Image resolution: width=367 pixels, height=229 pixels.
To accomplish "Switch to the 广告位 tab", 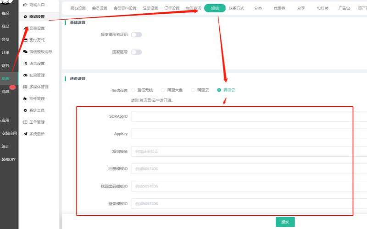I will [x=344, y=8].
